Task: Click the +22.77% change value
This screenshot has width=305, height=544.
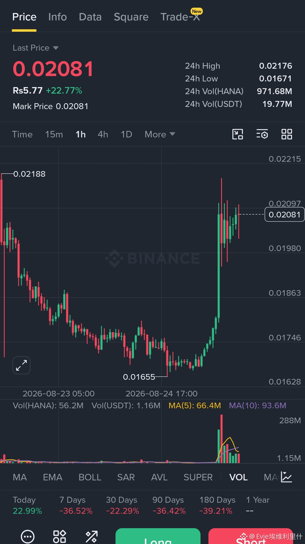Action: click(x=64, y=90)
